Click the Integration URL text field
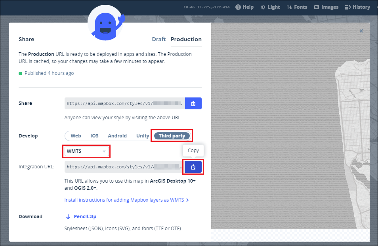Screen dimensions: 378x246 point(125,167)
